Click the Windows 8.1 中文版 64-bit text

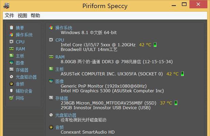tap(89, 33)
